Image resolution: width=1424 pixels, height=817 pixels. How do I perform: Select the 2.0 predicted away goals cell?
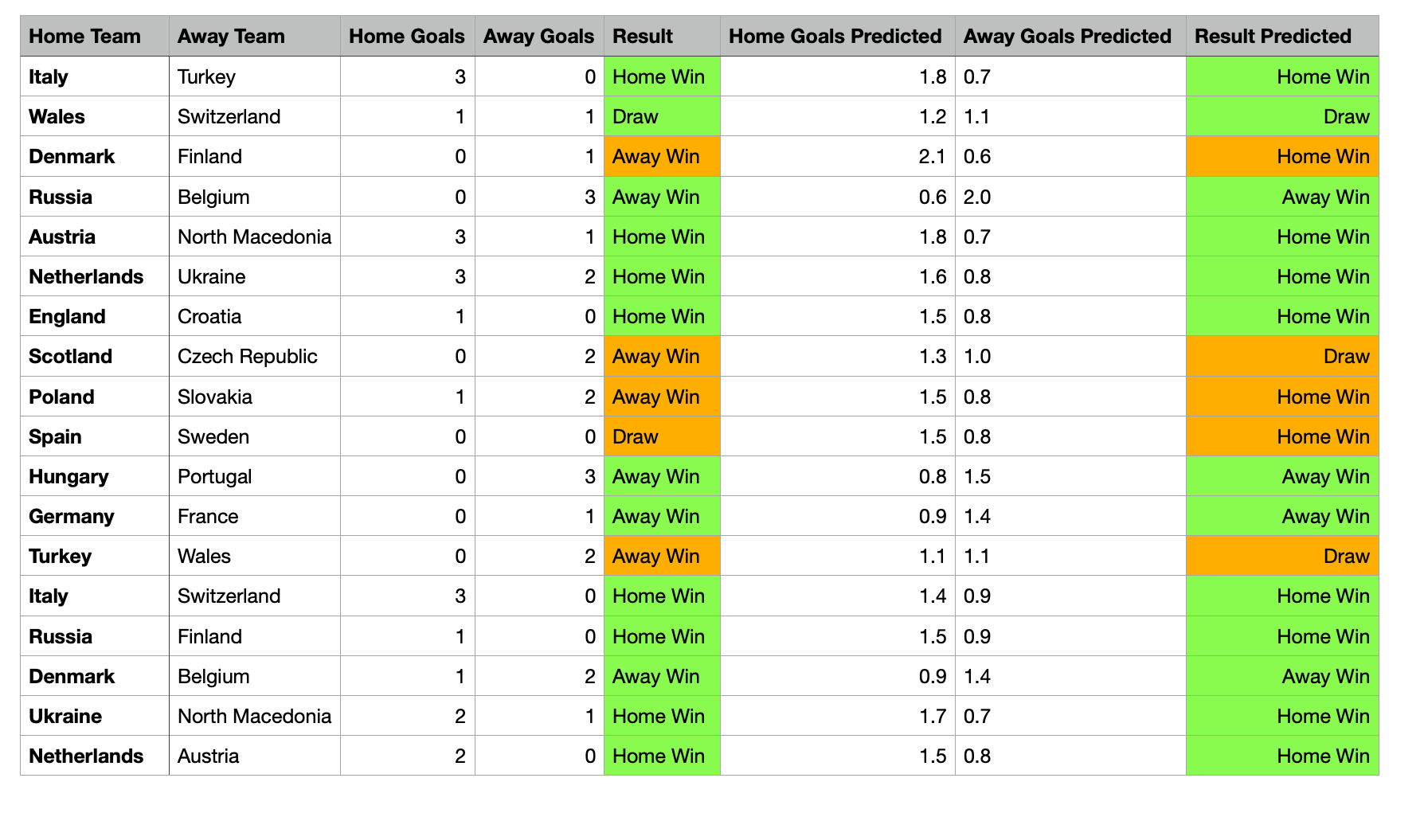[x=977, y=197]
